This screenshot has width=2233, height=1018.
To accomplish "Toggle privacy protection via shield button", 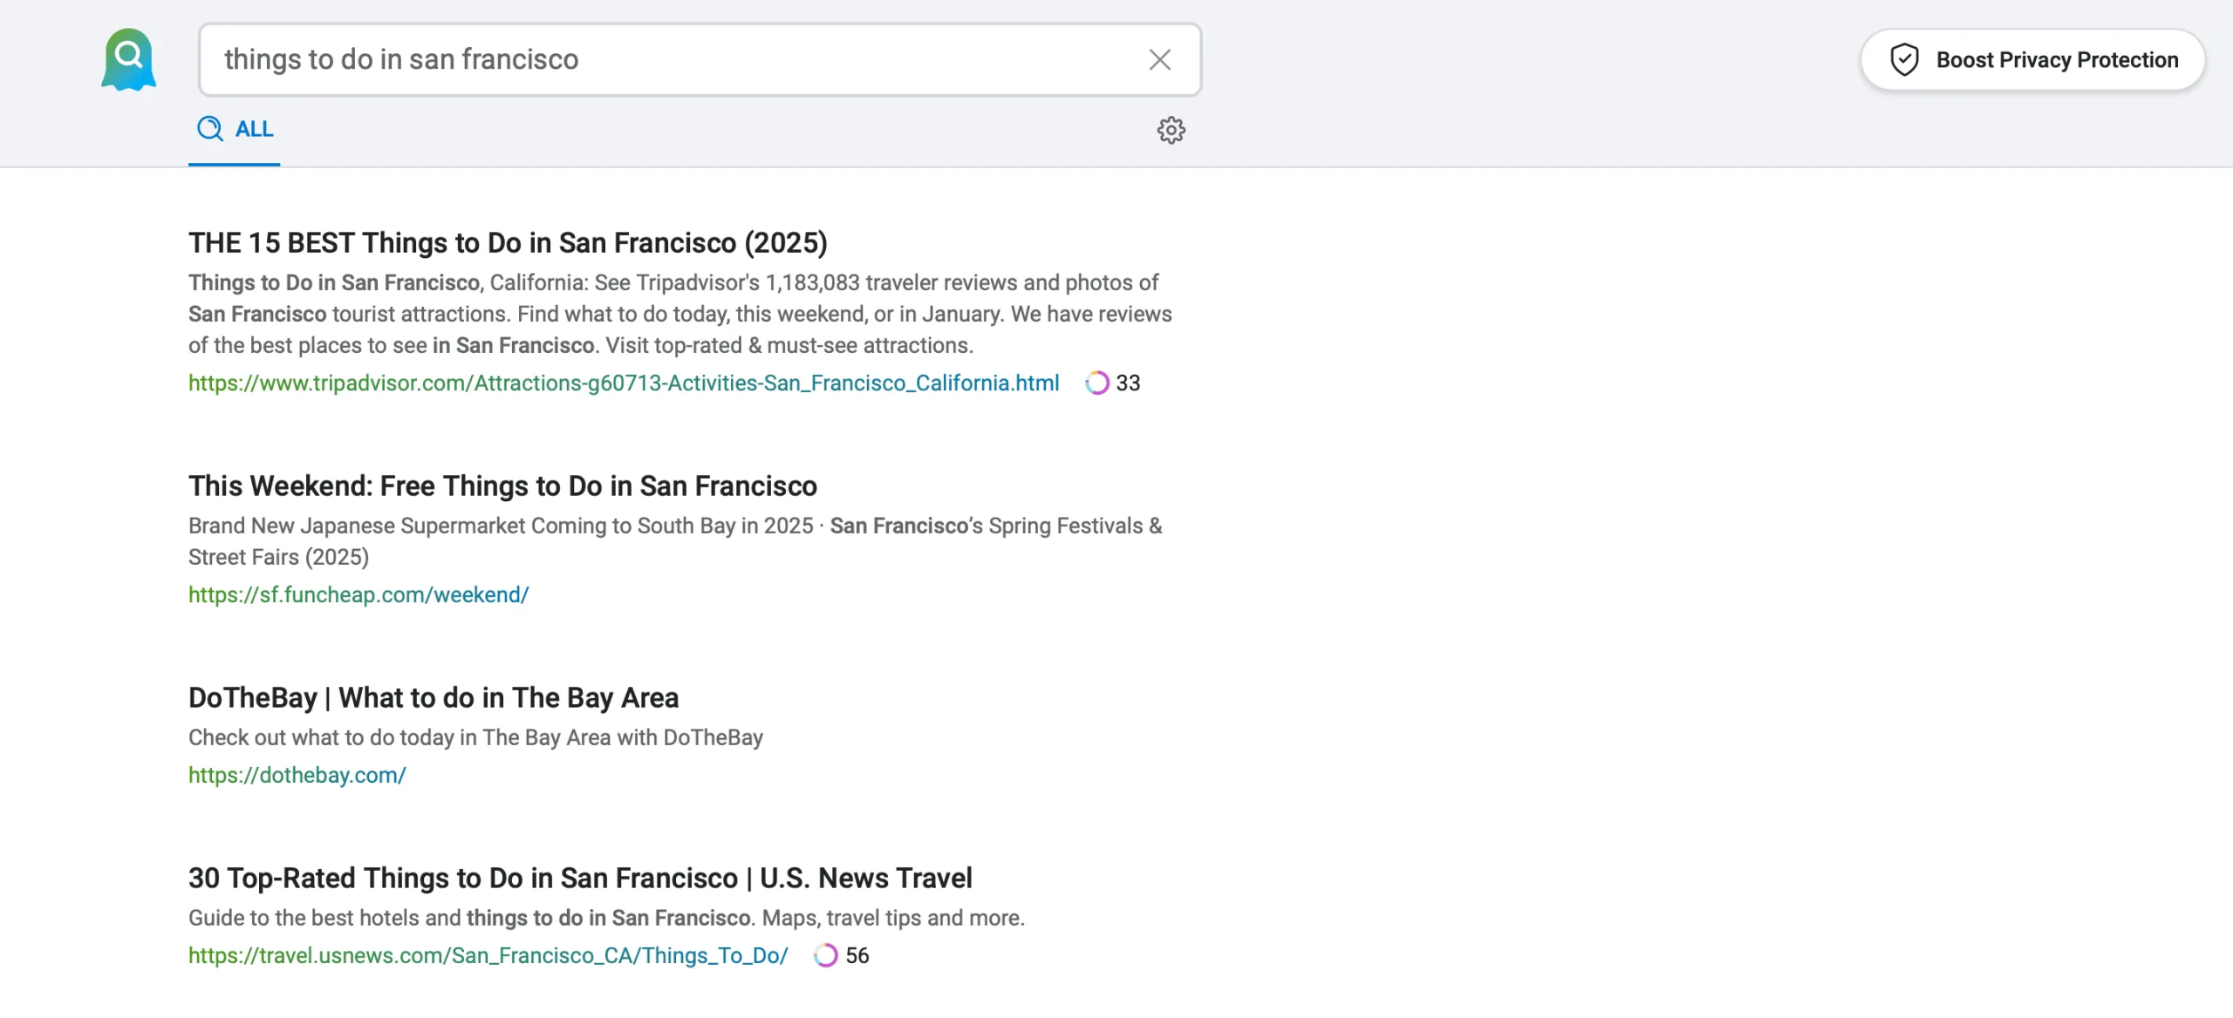I will point(2032,59).
